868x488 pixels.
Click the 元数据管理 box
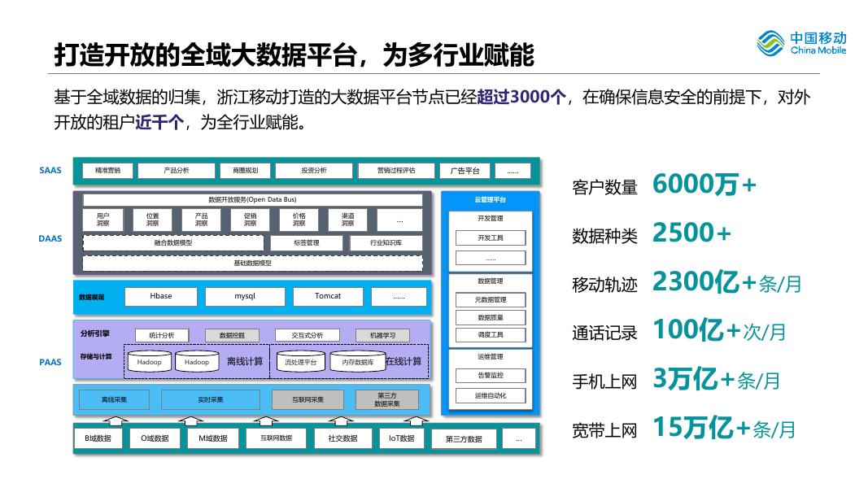tap(491, 299)
